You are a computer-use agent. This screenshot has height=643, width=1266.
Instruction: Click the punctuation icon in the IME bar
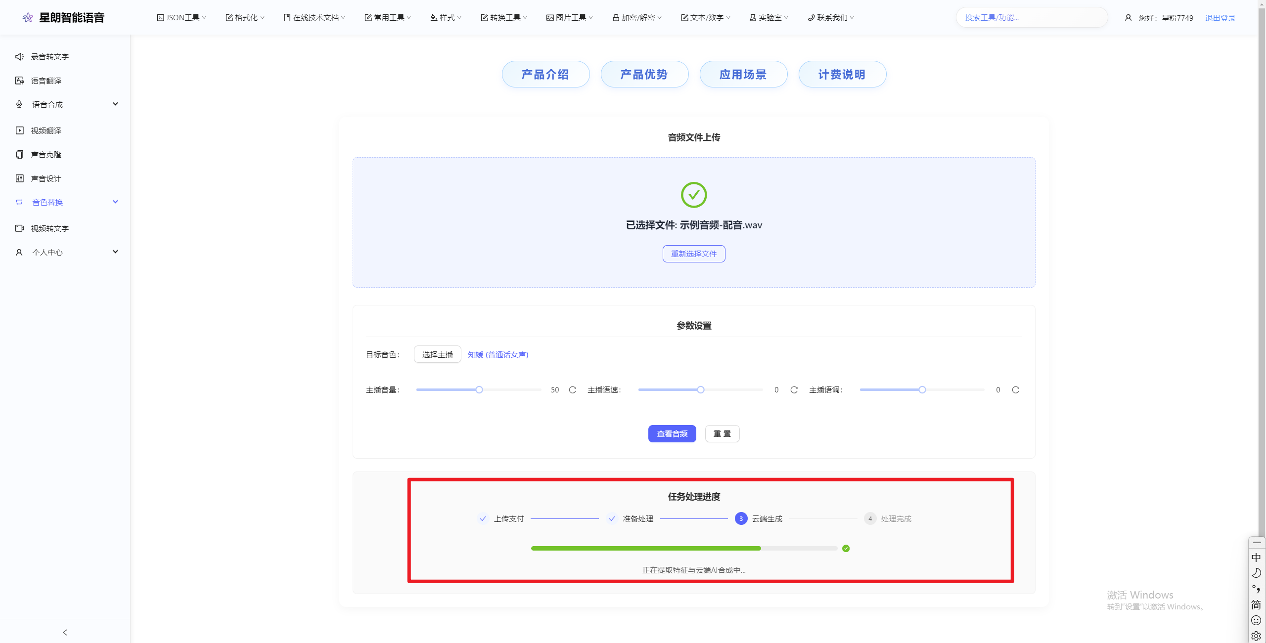[x=1256, y=589]
